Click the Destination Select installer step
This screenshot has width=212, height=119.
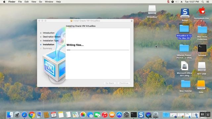coord(52,37)
